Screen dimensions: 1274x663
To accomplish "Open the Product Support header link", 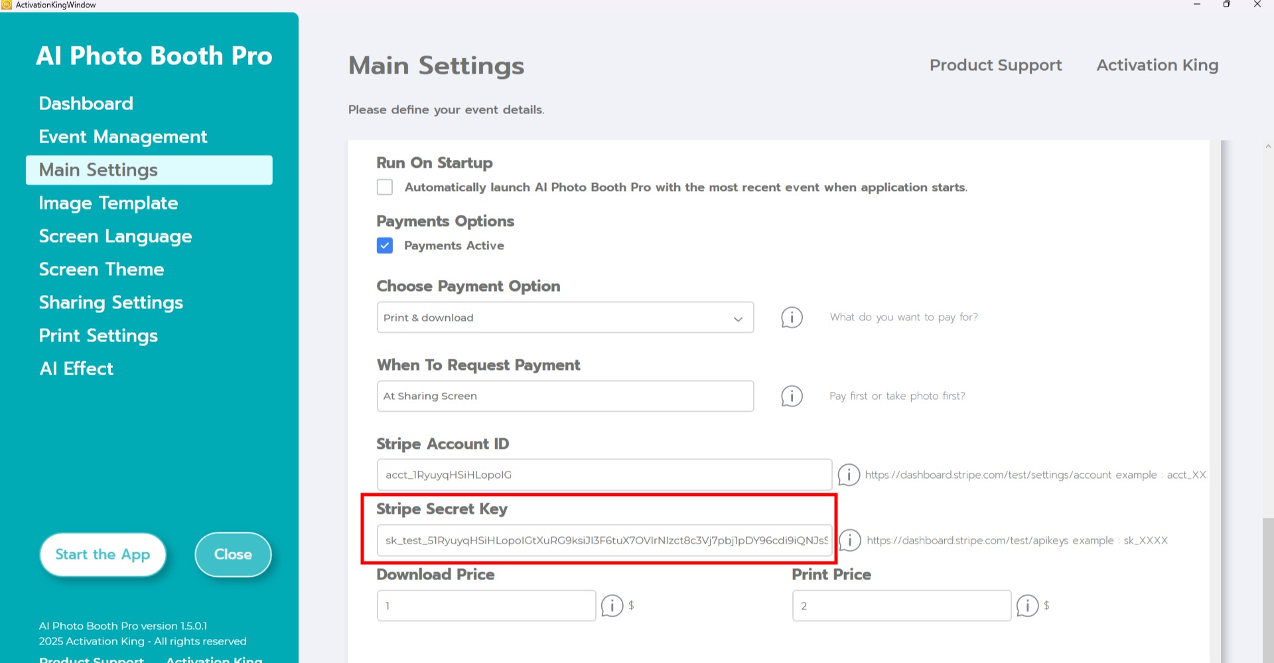I will click(995, 65).
